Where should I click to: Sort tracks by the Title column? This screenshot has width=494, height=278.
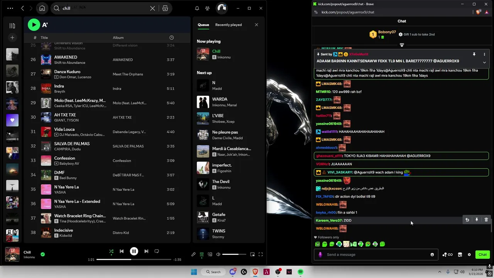[x=44, y=37]
